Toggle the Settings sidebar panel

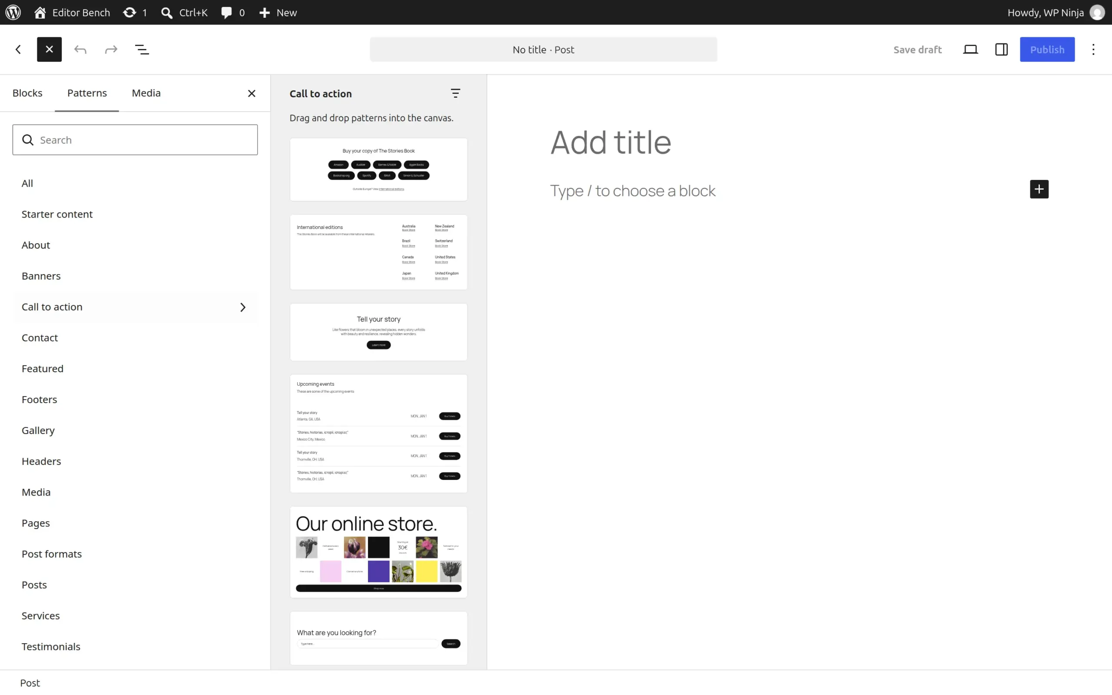click(x=1001, y=49)
